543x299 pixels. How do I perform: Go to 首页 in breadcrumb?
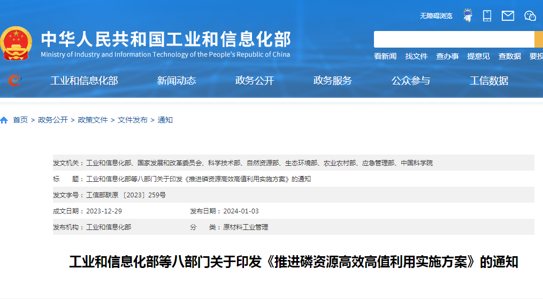point(20,120)
